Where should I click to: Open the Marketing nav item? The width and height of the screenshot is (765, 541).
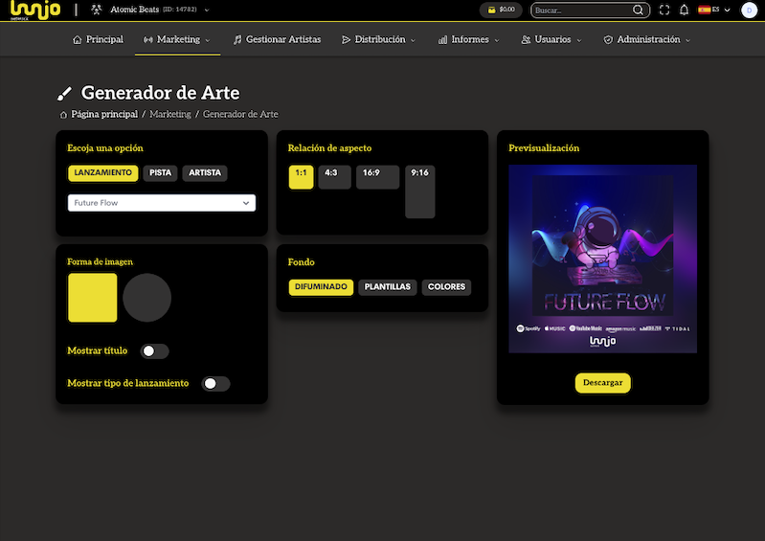point(177,39)
